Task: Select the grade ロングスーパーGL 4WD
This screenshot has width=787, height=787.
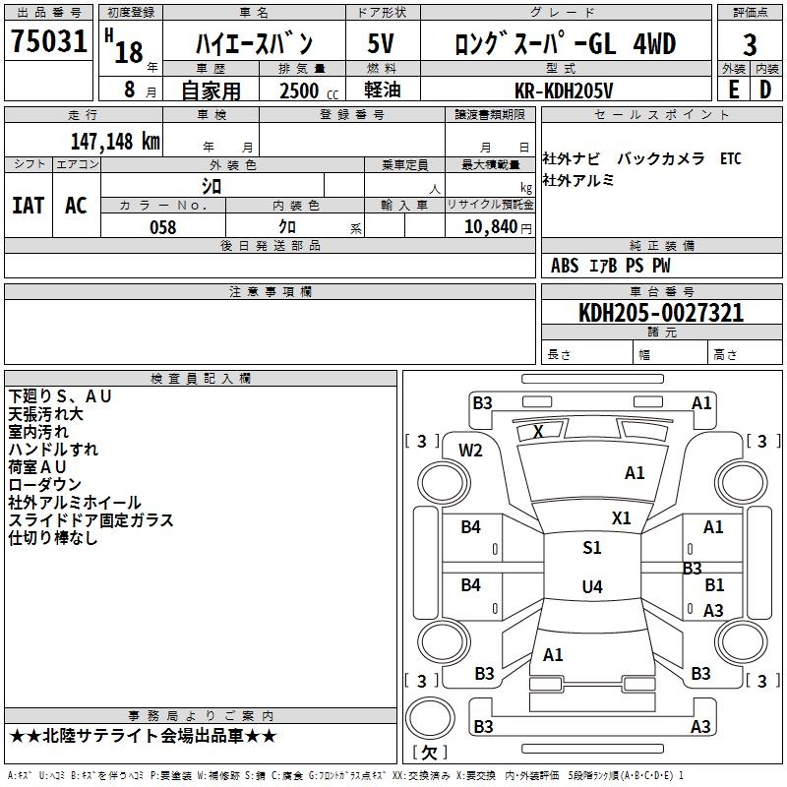Action: click(565, 43)
